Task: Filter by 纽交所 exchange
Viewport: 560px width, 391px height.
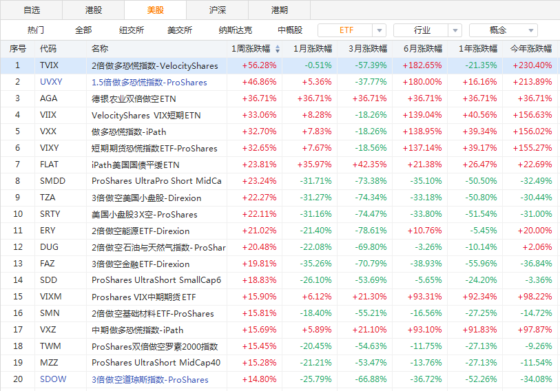Action: point(132,30)
